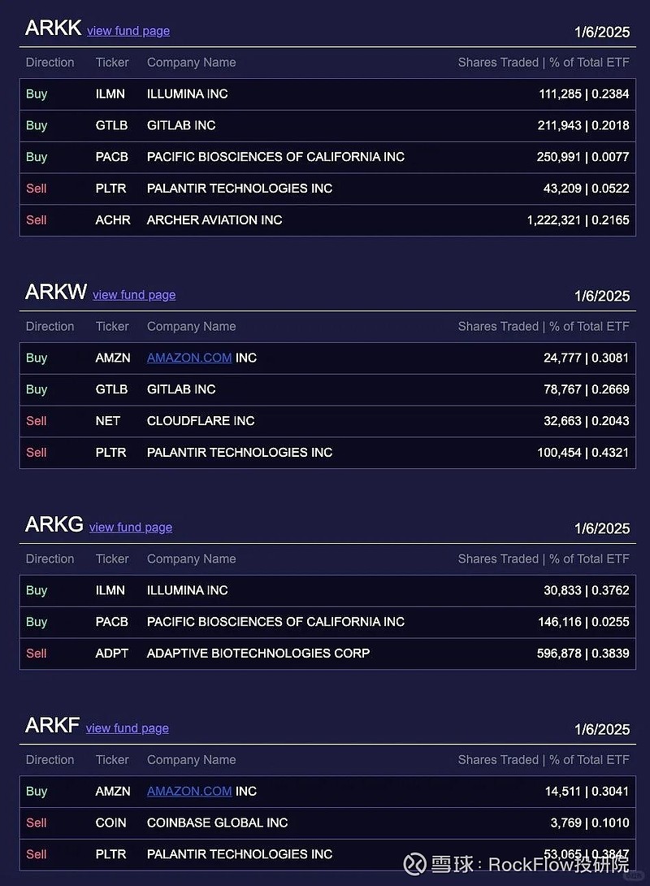The height and width of the screenshot is (886, 650).
Task: Click the CLOUDFLARE INC sell row
Action: click(327, 421)
